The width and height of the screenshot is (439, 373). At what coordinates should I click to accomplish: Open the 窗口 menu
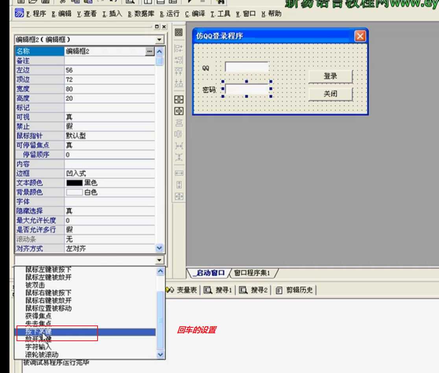[x=246, y=13]
